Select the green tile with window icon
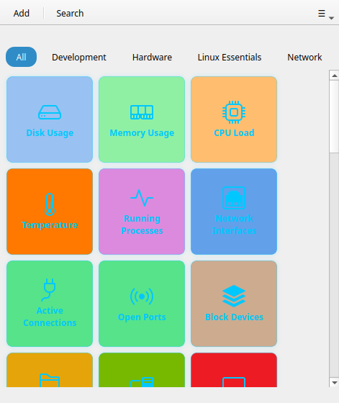The height and width of the screenshot is (403, 339). 142,370
